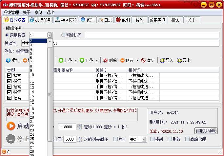The height and width of the screenshot is (156, 224).
Task: Click the move up (上移) green icon
Action: 61,60
